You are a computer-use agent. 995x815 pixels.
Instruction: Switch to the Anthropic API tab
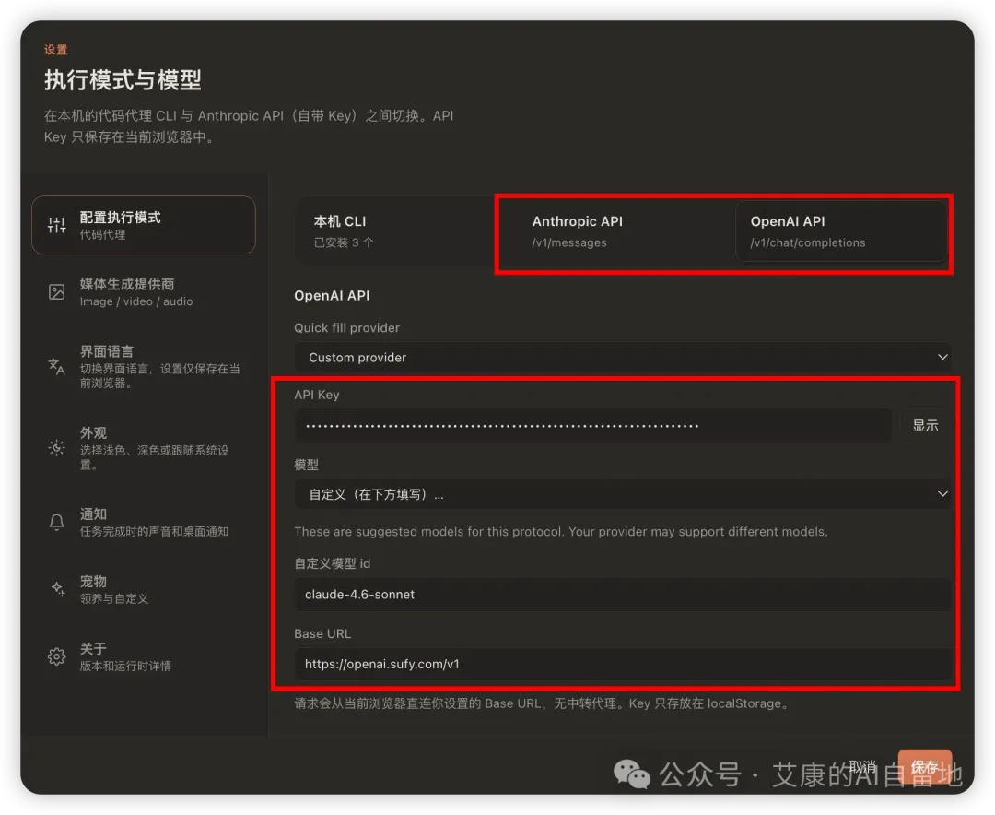tap(623, 231)
